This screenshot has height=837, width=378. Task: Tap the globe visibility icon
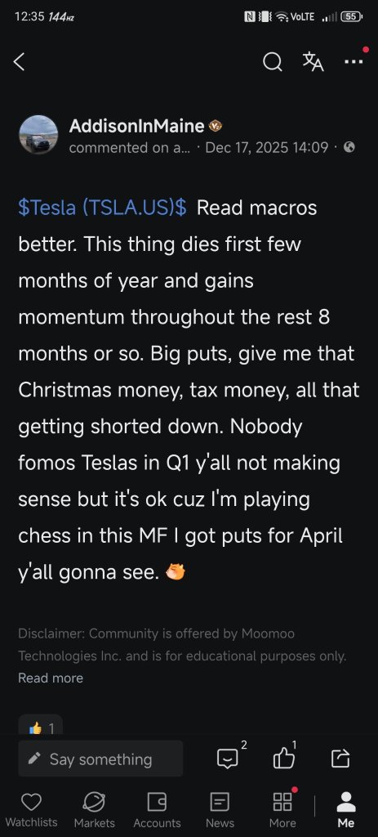[349, 147]
